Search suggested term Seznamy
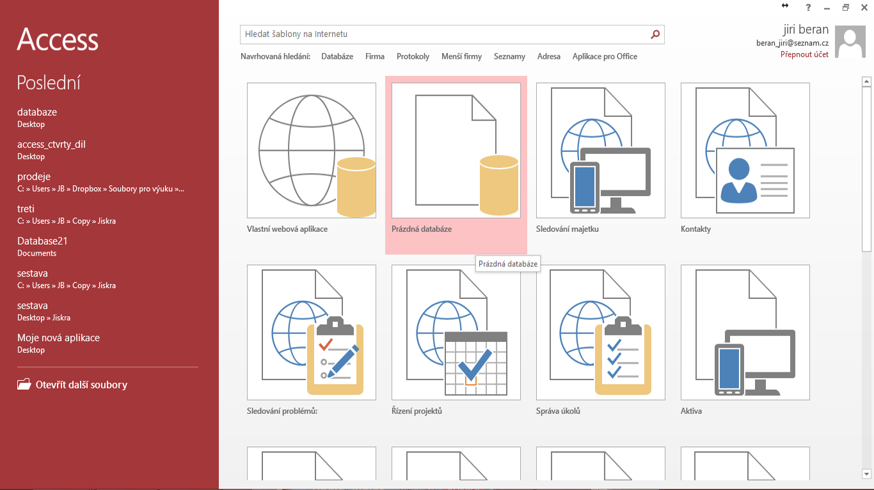 point(509,56)
